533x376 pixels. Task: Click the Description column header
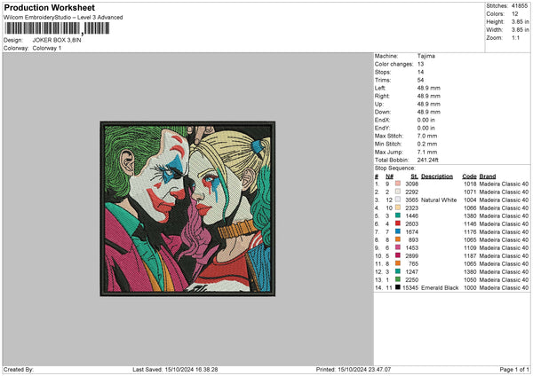click(x=437, y=176)
